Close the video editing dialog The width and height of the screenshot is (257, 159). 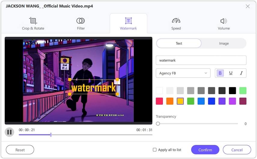(x=248, y=6)
